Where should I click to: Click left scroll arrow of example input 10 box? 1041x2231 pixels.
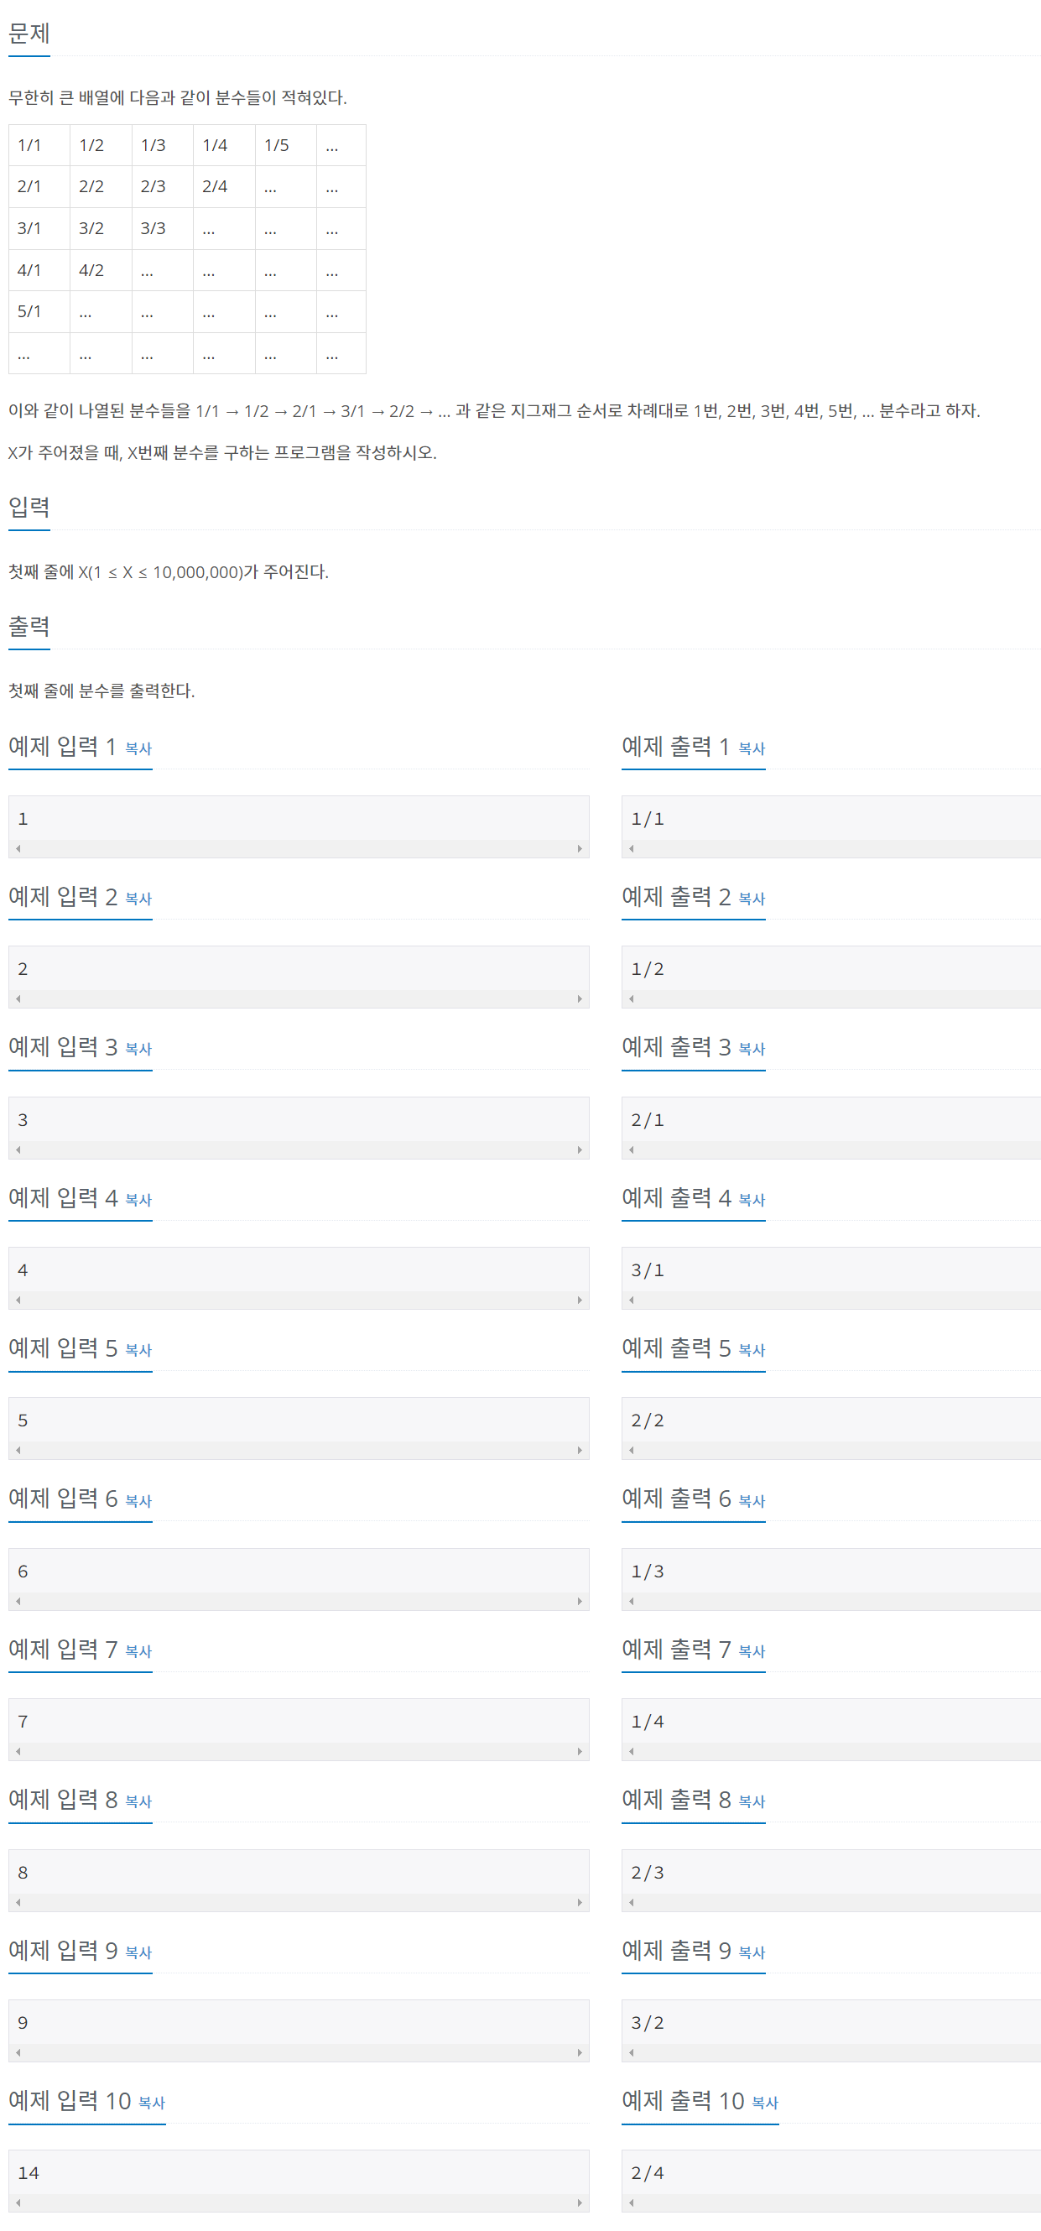[18, 2202]
